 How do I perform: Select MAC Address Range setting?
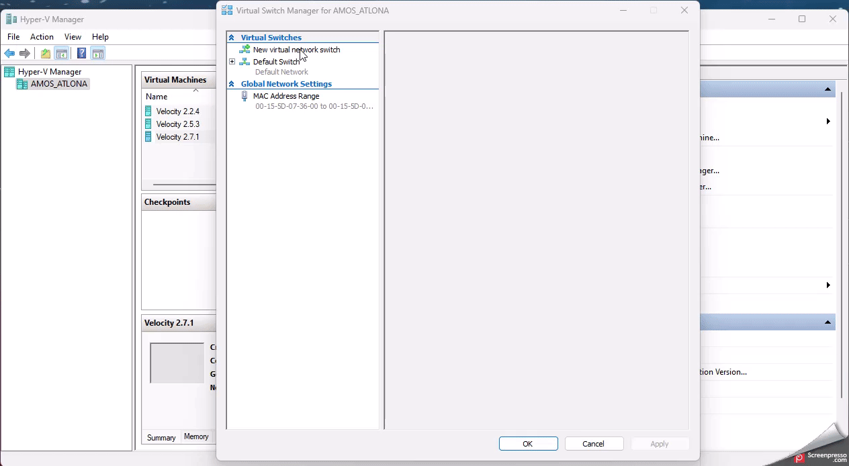click(x=286, y=96)
